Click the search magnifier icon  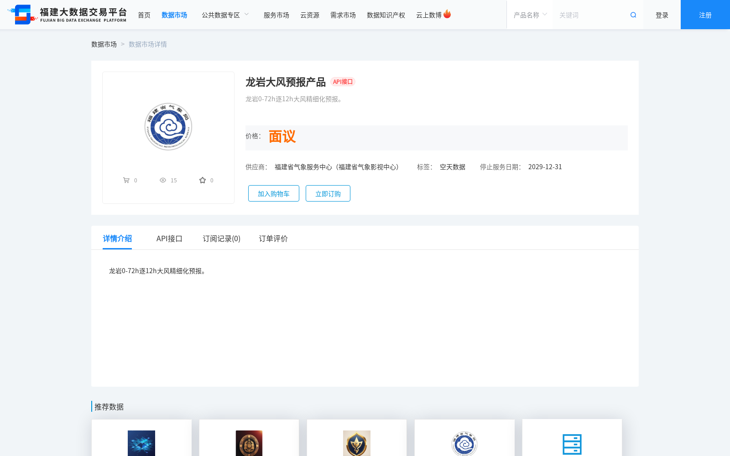[x=633, y=15]
